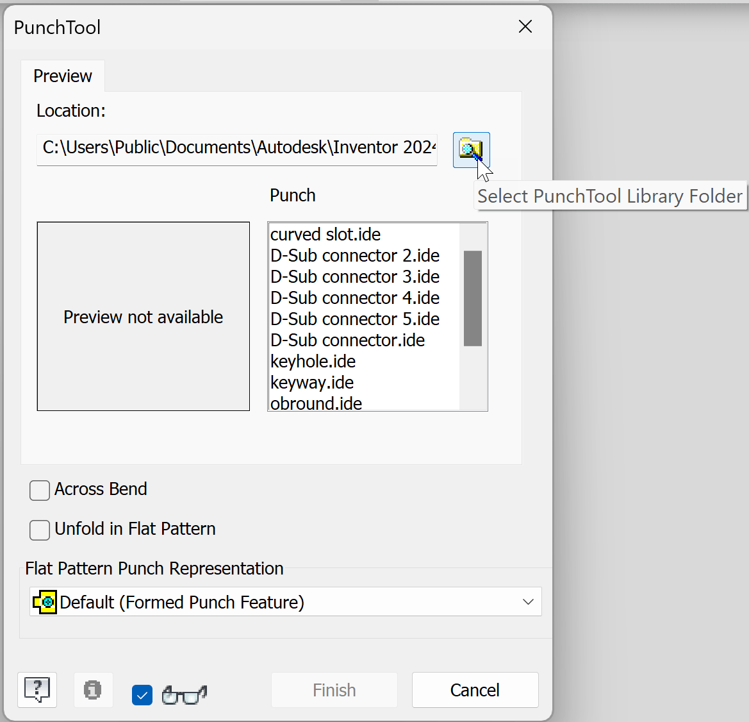Open the Select PunchTool Library Folder browser
749x722 pixels.
click(471, 150)
